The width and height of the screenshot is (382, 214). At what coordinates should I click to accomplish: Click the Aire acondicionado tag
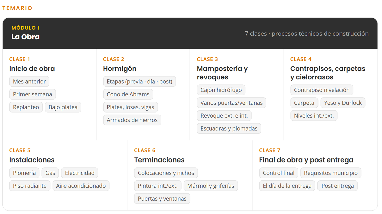(x=81, y=186)
